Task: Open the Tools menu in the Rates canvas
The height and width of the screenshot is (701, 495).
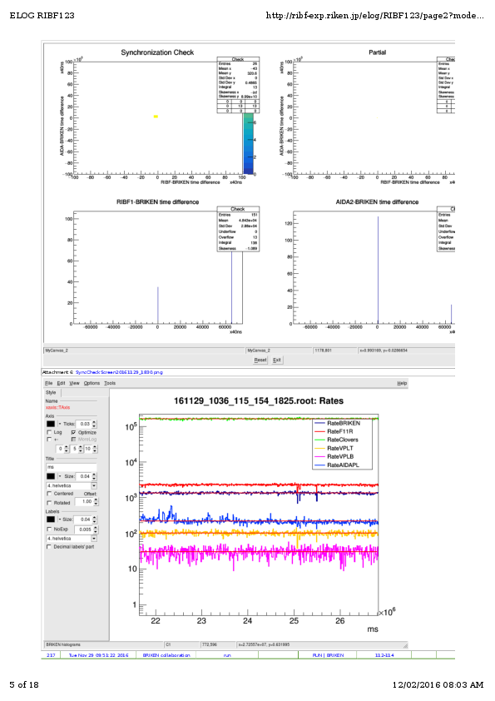Action: (110, 383)
